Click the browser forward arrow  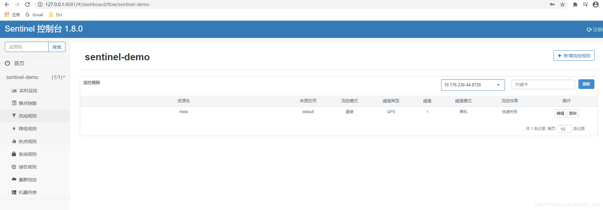pos(17,4)
